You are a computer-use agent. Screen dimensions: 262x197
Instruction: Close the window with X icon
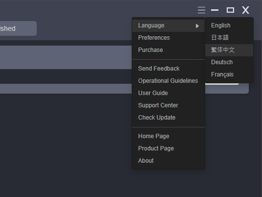tap(245, 10)
